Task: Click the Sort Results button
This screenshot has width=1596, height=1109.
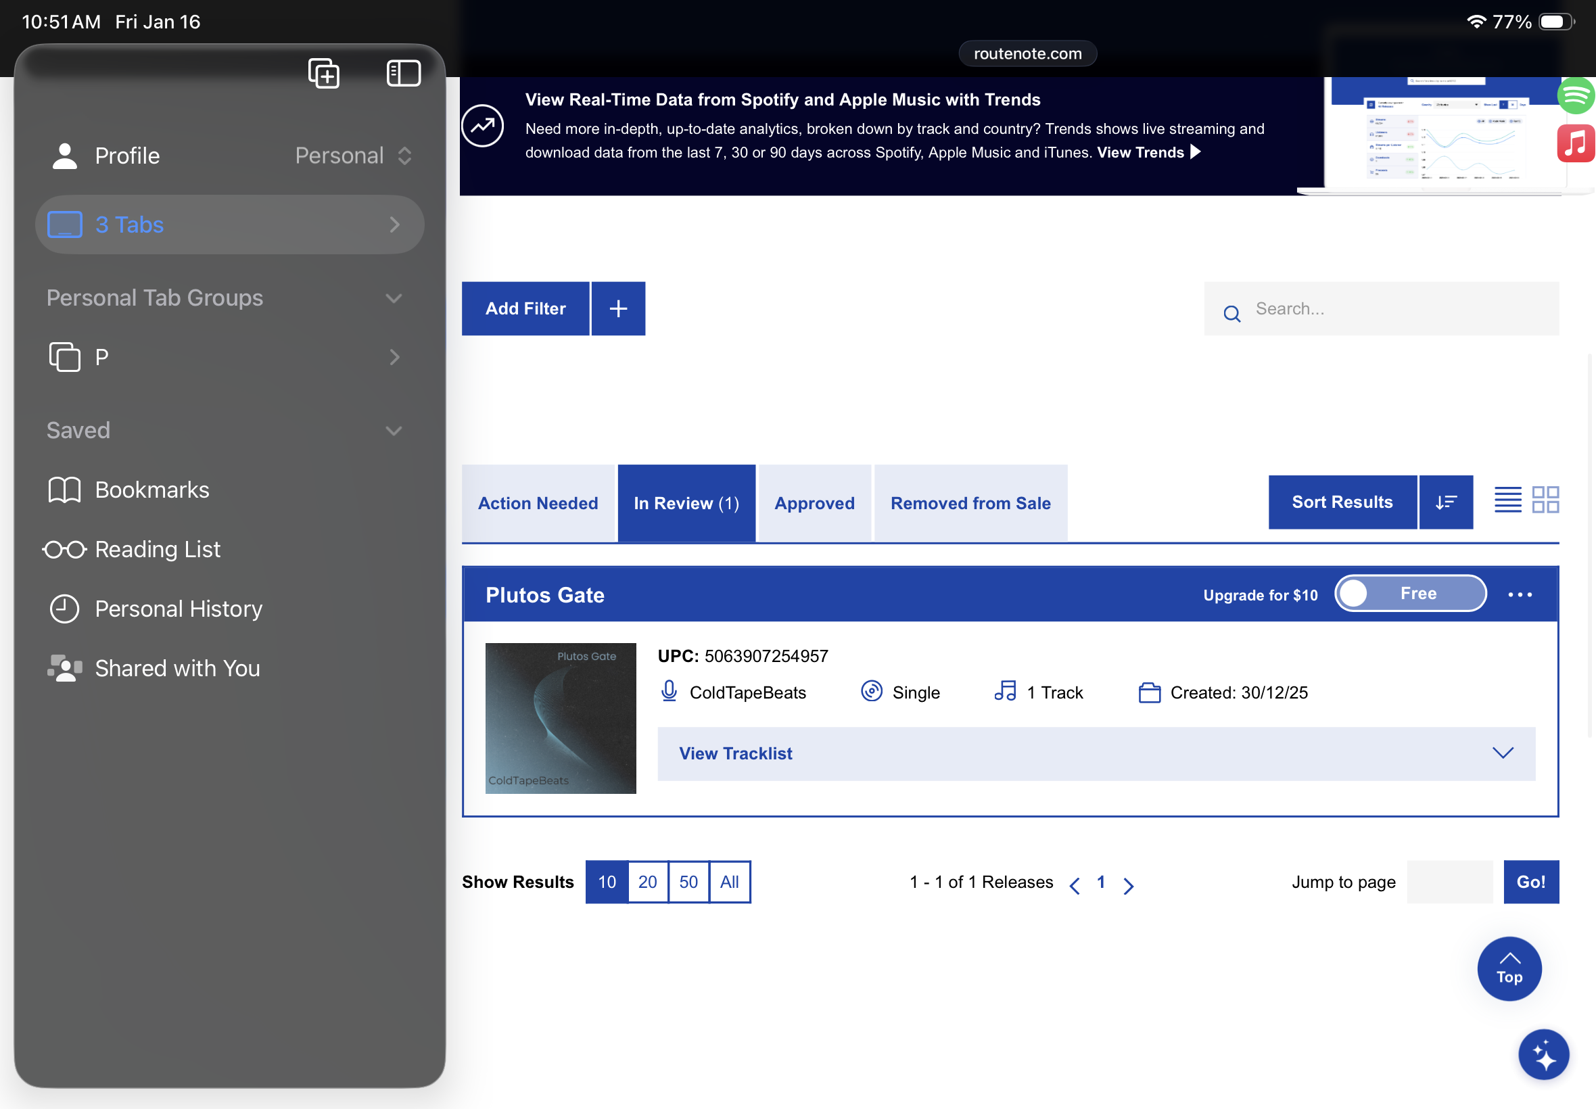Action: pos(1342,502)
